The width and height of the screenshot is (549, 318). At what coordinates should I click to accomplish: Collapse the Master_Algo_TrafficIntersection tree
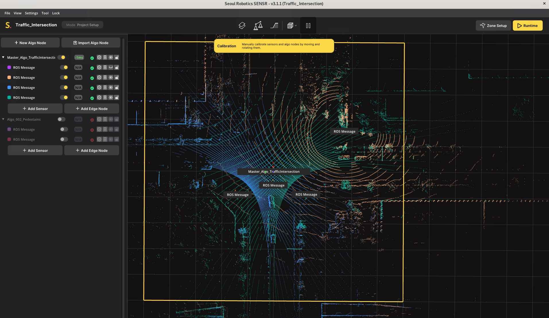tap(3, 57)
